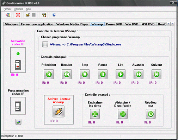Click the Suivant next-track button
This screenshot has height=140, width=178.
coord(156,74)
